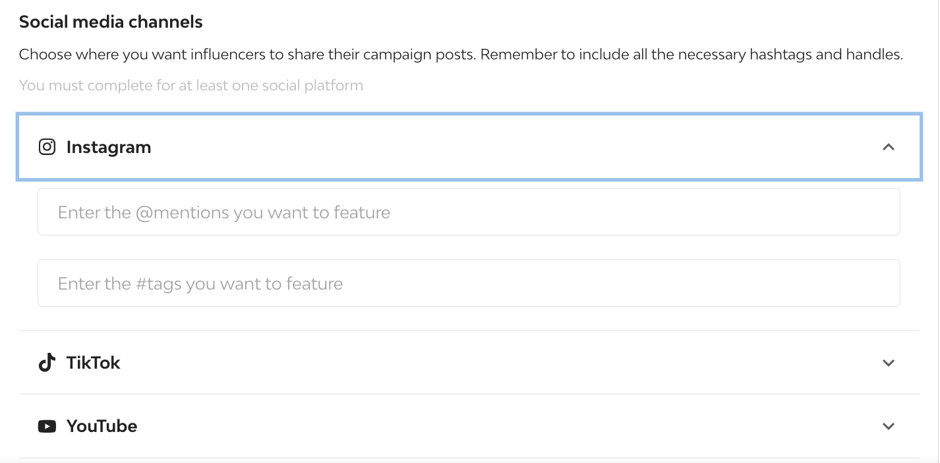Click the "Enter the @mentions" placeholder text

[224, 212]
